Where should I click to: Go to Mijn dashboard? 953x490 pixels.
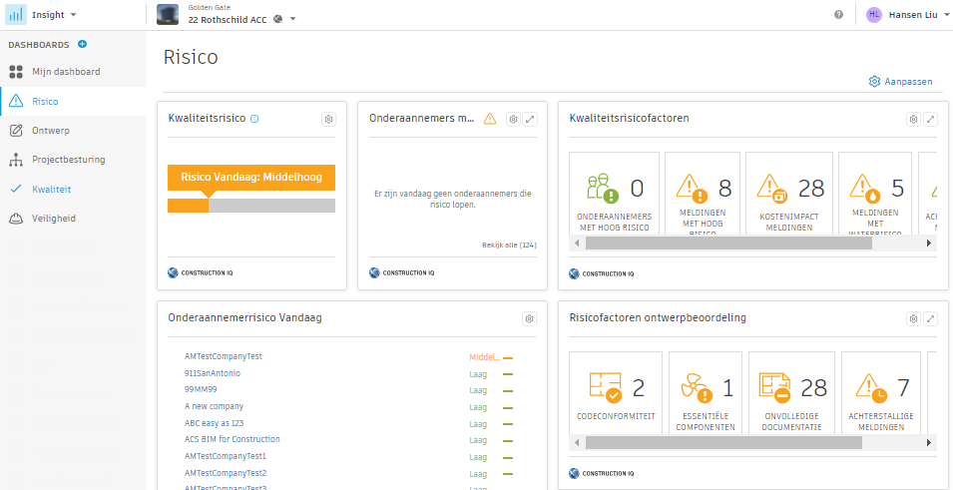coord(66,72)
